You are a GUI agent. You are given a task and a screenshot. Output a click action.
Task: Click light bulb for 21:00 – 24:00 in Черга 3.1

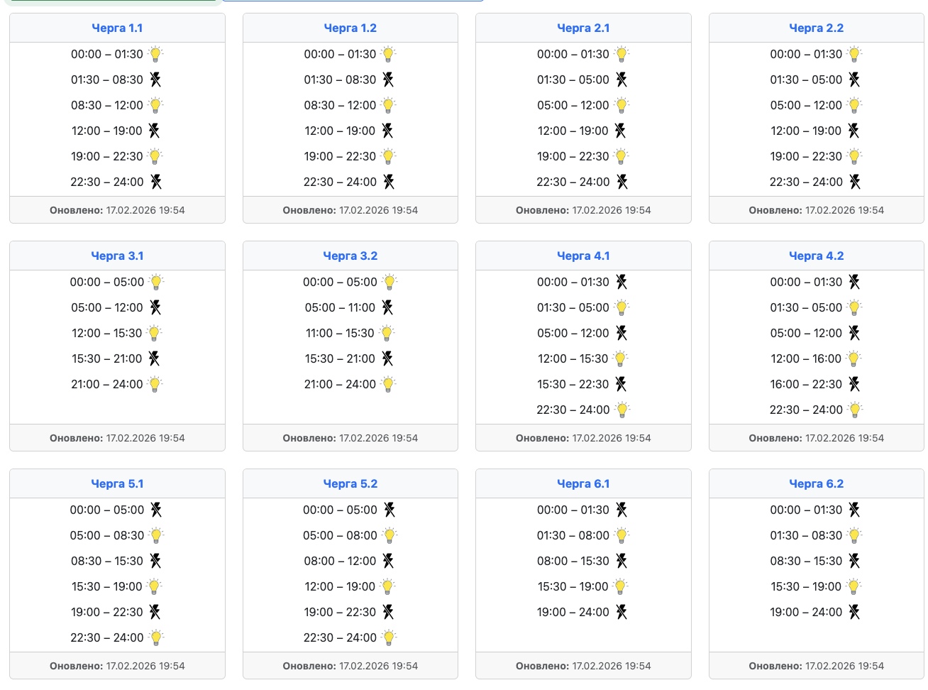pos(155,384)
